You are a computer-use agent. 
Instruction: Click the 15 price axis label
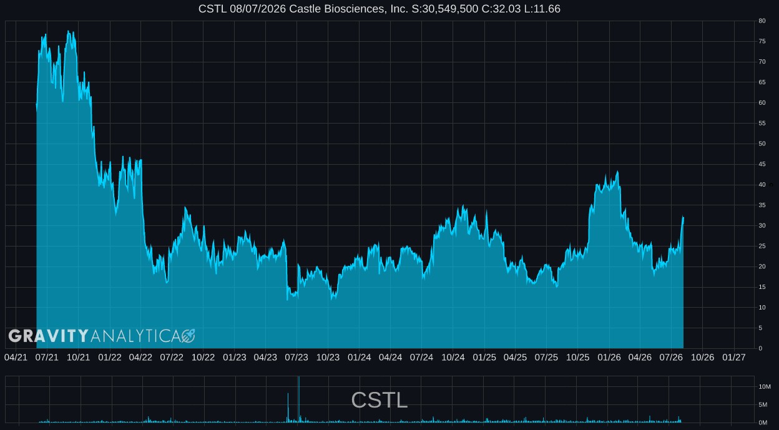762,287
